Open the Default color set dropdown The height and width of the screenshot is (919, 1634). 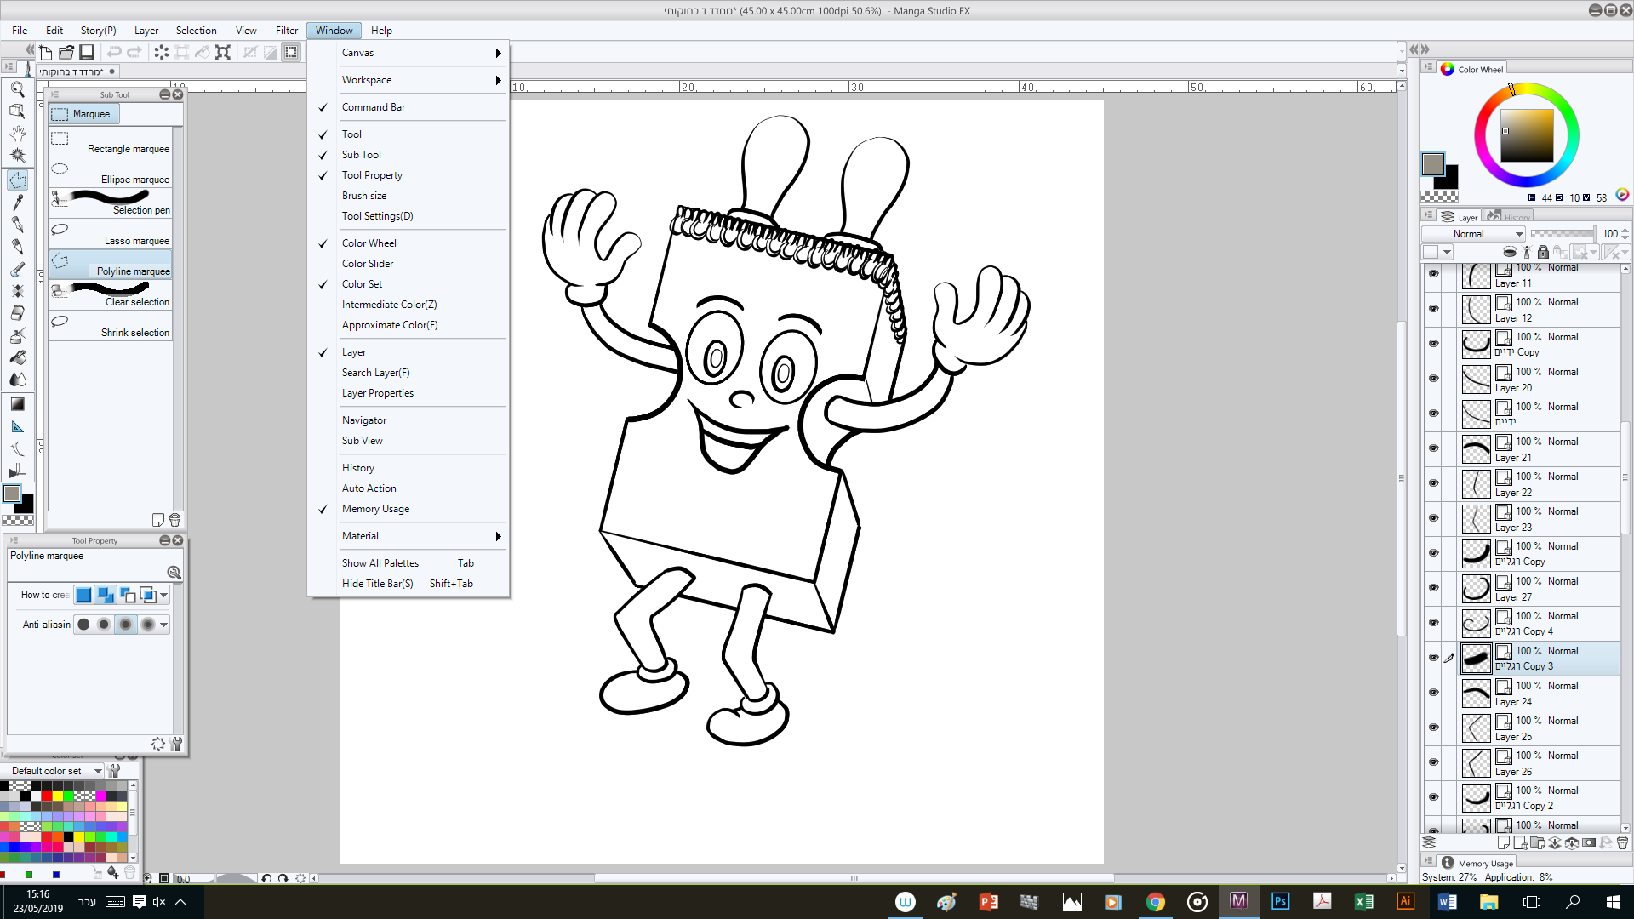pos(55,770)
